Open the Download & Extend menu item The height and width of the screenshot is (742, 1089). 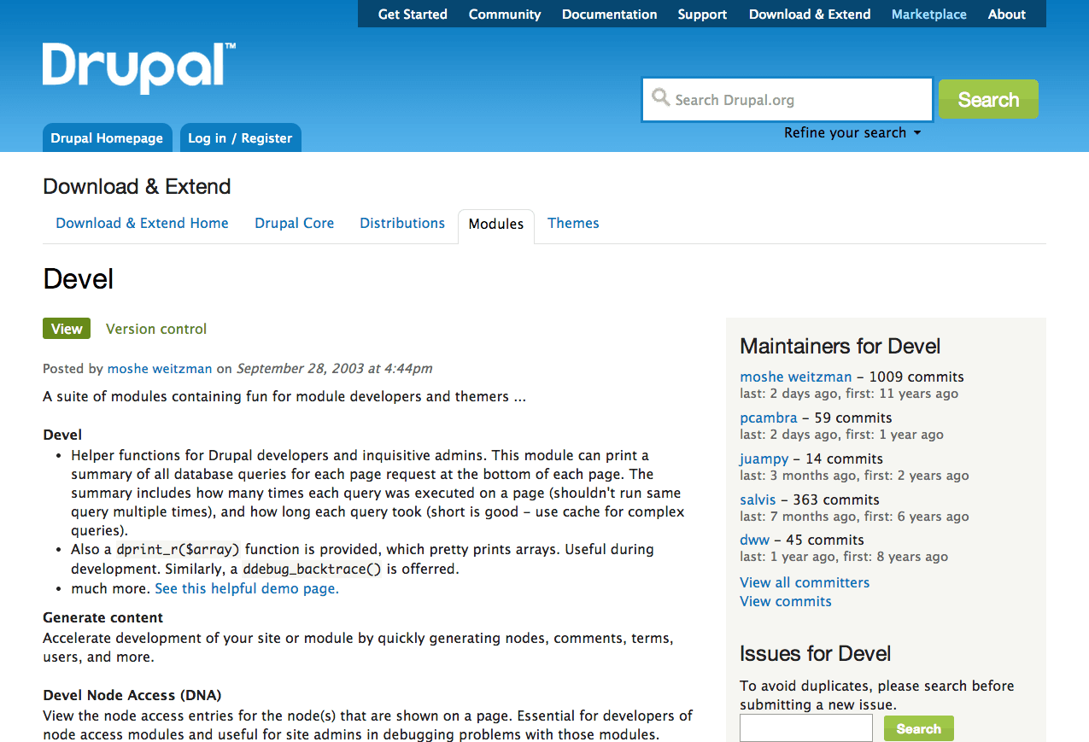(810, 14)
